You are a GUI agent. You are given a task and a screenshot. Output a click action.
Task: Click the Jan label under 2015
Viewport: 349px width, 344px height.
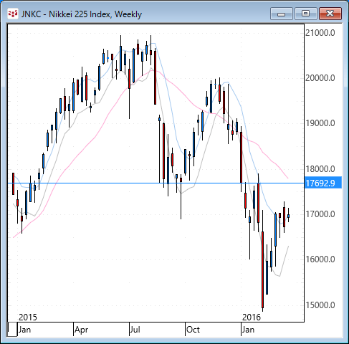(24, 330)
